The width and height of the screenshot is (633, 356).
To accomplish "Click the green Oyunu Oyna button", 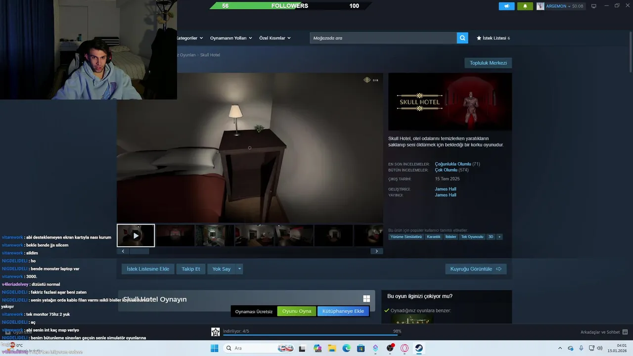I will click(x=297, y=311).
